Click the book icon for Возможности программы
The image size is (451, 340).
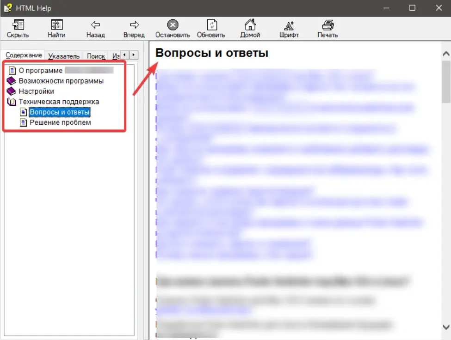coord(11,81)
